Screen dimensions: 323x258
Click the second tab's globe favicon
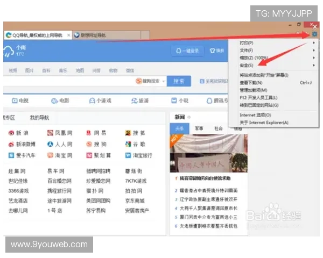(76, 35)
